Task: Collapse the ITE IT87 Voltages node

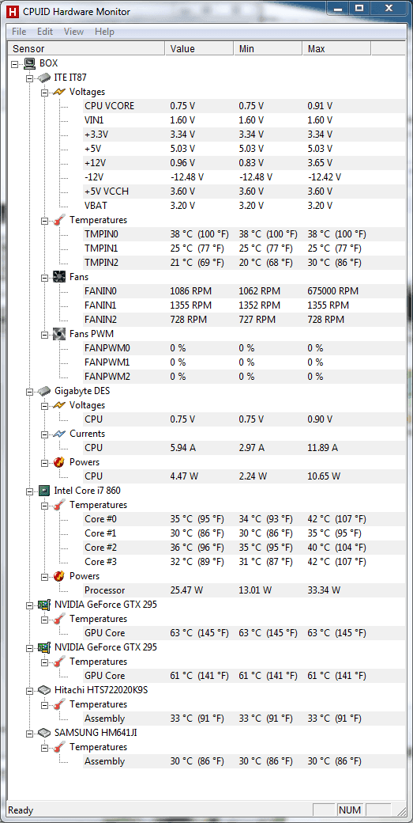Action: point(44,92)
